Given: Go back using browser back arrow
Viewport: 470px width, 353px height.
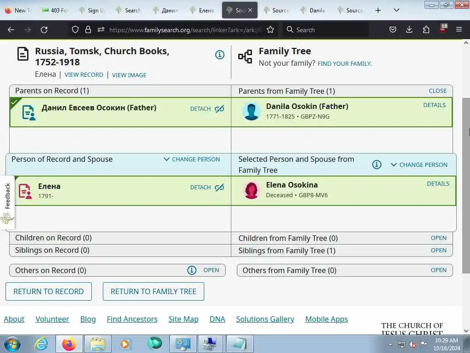Looking at the screenshot, I should point(11,30).
